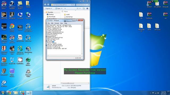
Task: Open the MC_SERVER folder on desktop
Action: (x=157, y=4)
